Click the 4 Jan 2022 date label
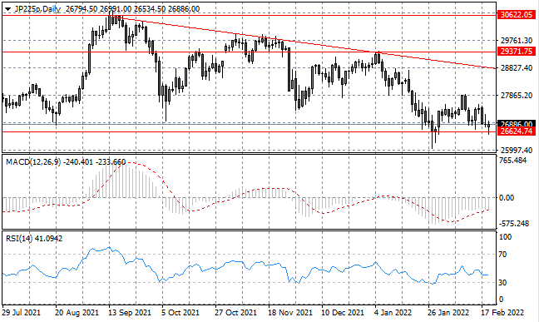This screenshot has width=539, height=322. pos(393,312)
